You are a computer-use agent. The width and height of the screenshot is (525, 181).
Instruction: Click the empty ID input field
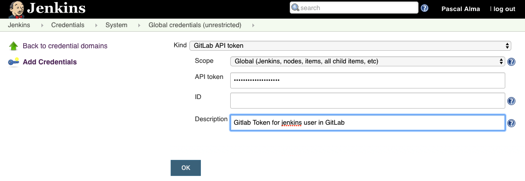[367, 101]
